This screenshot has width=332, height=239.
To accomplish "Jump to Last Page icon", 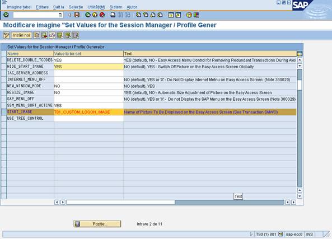I will (160, 15).
